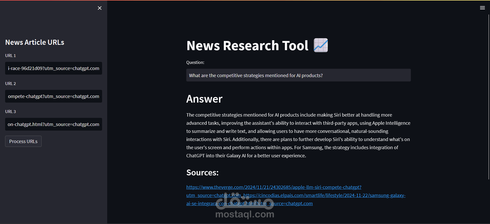Screen dimensions: 490x224
Task: Click the URL 1 label
Action: click(x=10, y=55)
